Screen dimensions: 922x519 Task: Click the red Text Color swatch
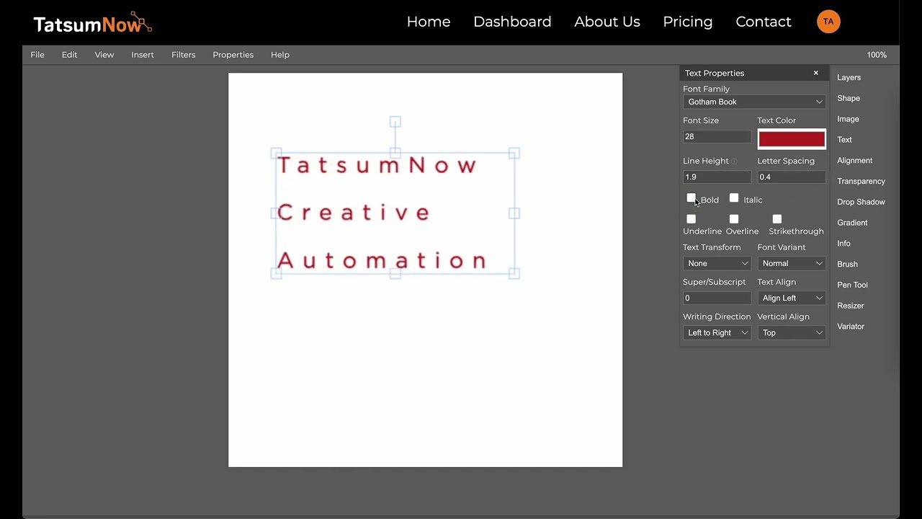[x=792, y=139]
